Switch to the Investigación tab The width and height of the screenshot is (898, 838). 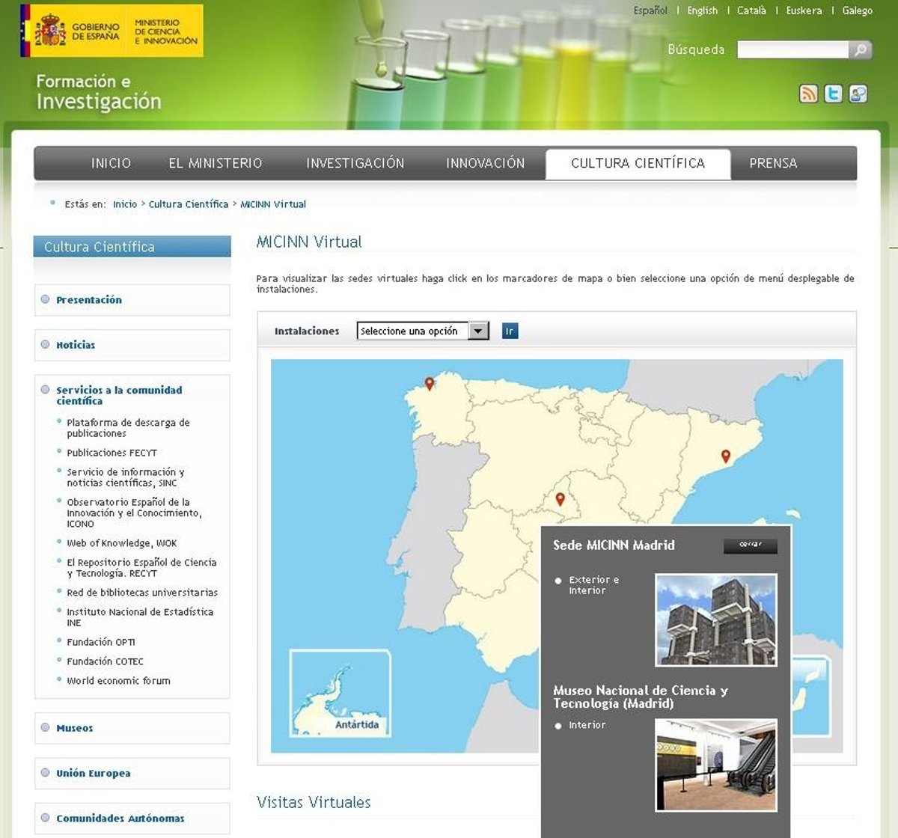[355, 163]
